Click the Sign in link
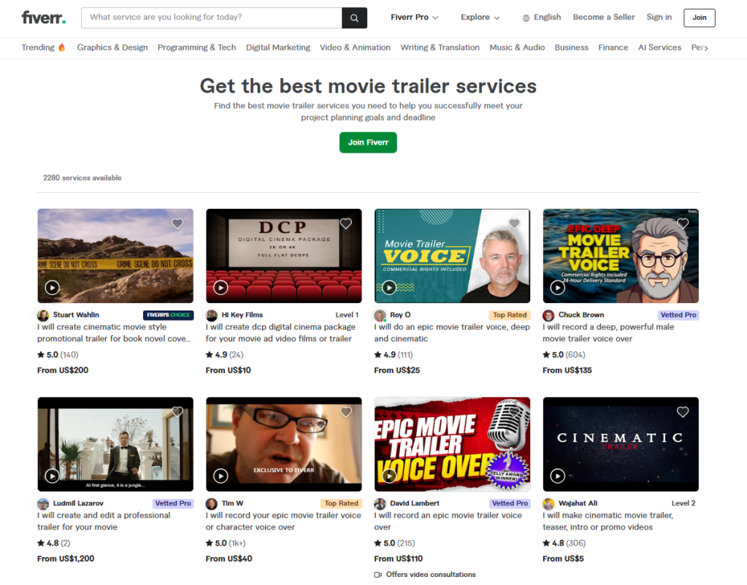This screenshot has height=585, width=747. click(659, 18)
